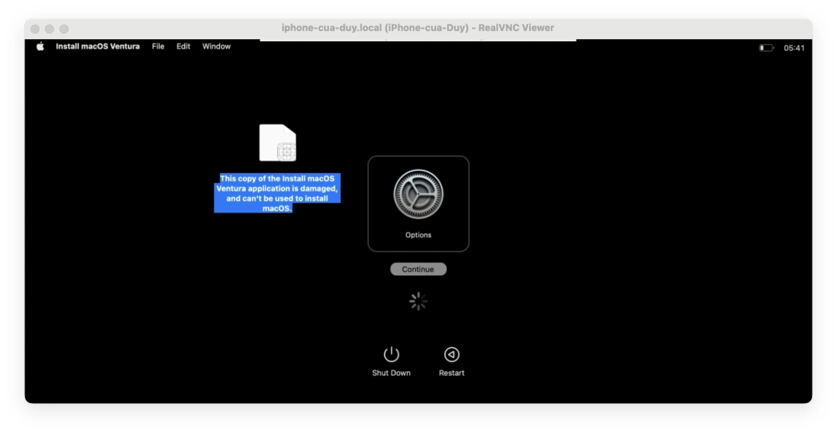Click the 05:41 clock in menu bar
The image size is (837, 434).
pos(793,48)
